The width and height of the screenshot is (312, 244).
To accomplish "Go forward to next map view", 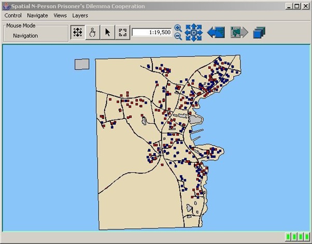I will click(239, 32).
